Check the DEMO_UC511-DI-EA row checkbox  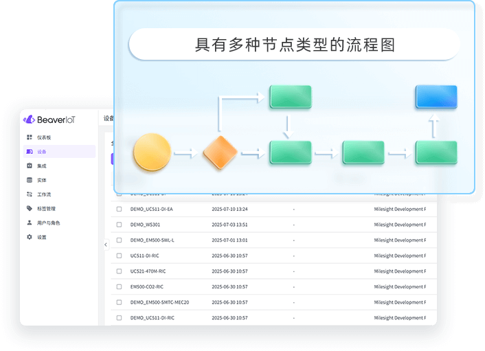(119, 209)
